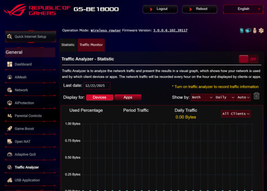Click the Game Boost rocket icon
This screenshot has height=191, width=267.
10,129
